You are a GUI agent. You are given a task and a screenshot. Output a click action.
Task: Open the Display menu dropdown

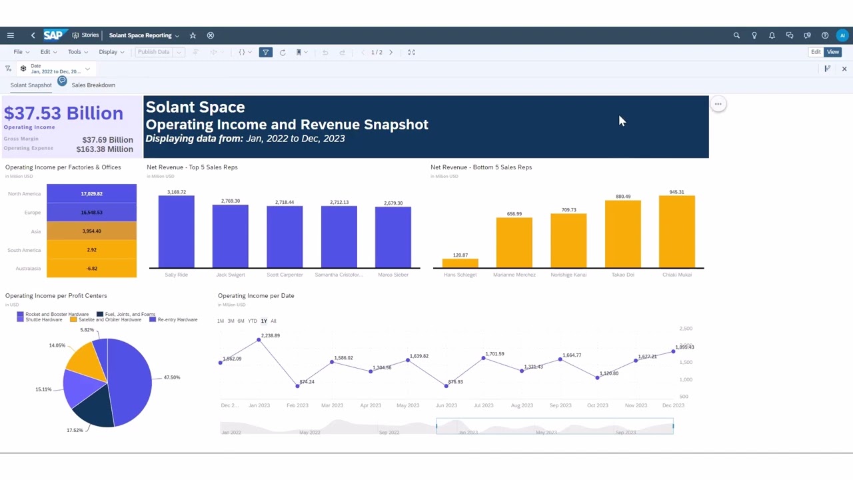(x=111, y=52)
